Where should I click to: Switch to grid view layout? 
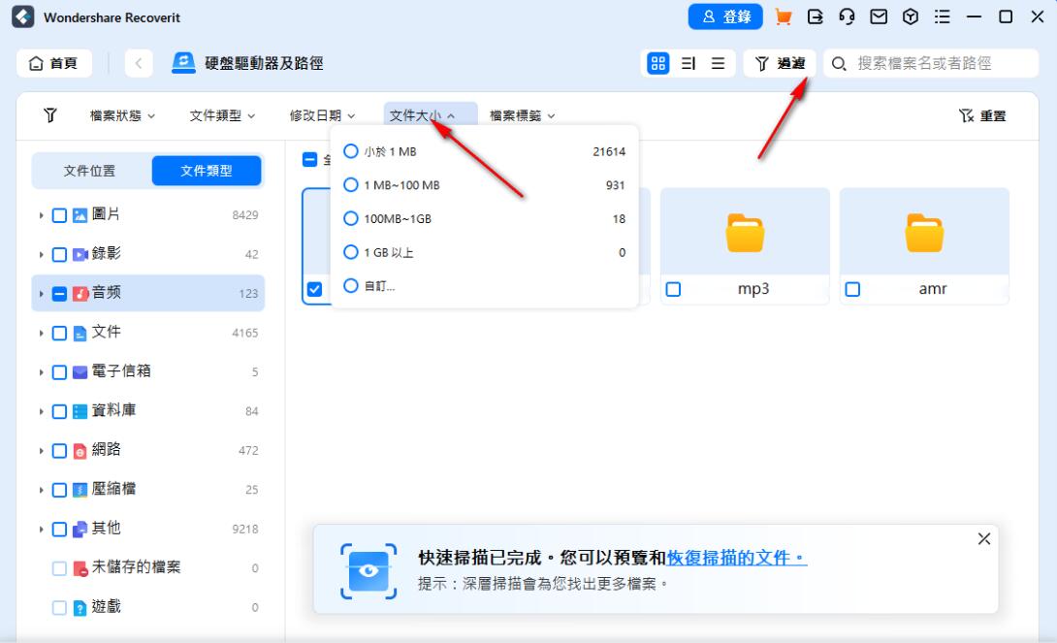click(x=658, y=62)
